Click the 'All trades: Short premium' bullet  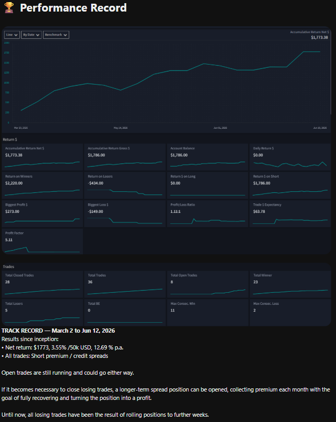(55, 356)
